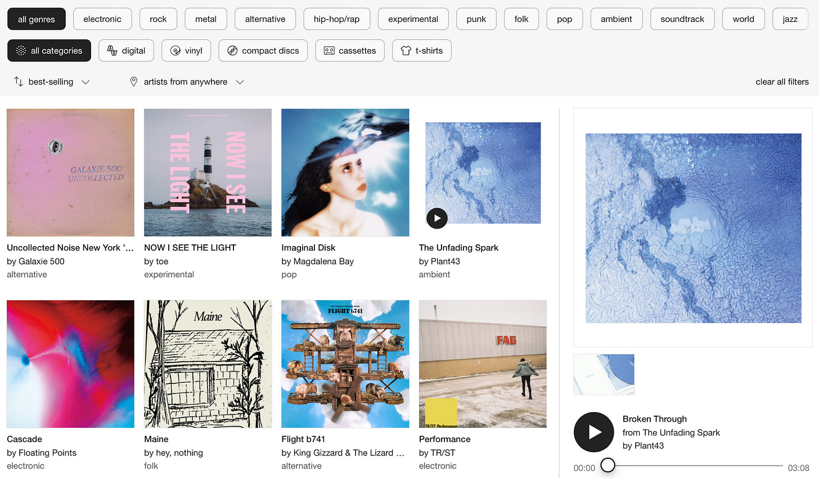Click the pop tag under Magdalena Bay
This screenshot has height=478, width=819.
point(289,275)
